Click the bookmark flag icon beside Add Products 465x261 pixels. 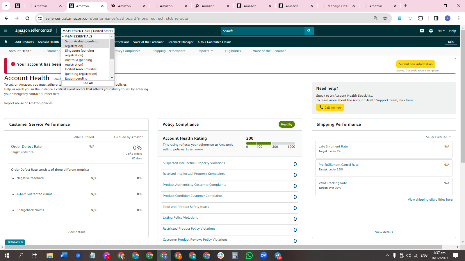[6, 42]
